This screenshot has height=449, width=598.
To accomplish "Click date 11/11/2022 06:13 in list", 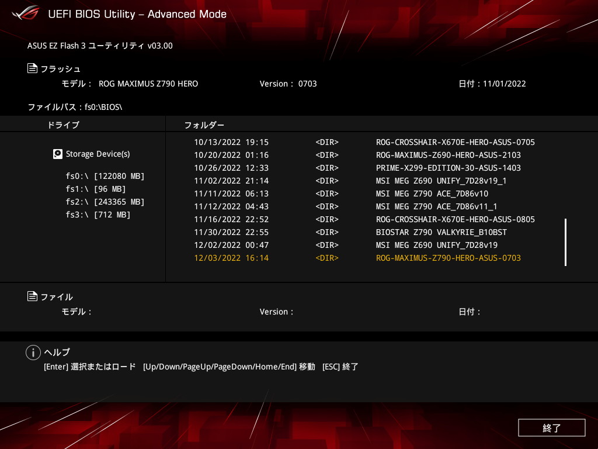I will coord(231,194).
